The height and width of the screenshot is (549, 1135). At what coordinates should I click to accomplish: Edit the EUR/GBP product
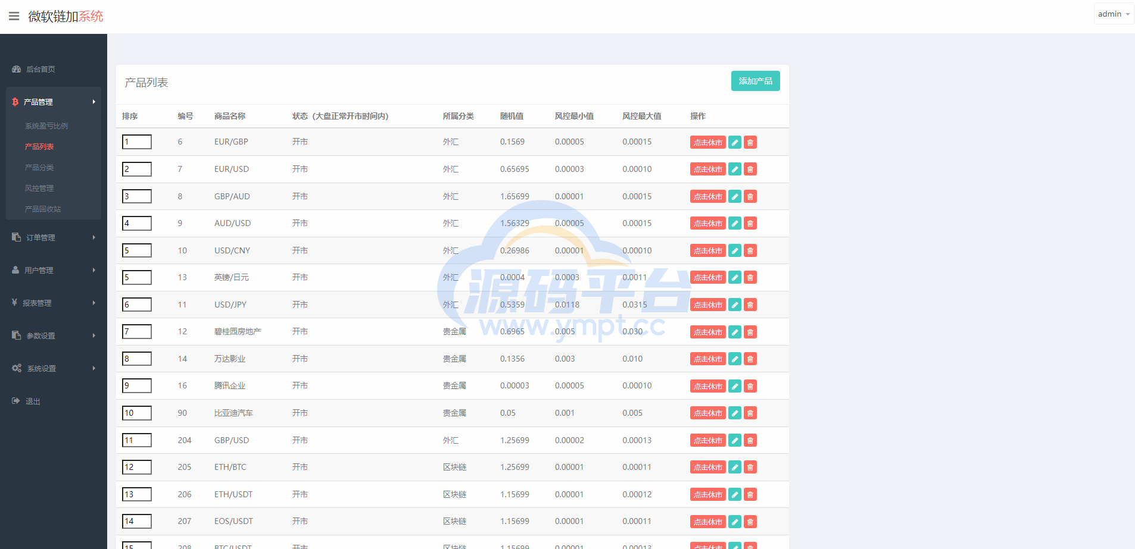tap(735, 142)
